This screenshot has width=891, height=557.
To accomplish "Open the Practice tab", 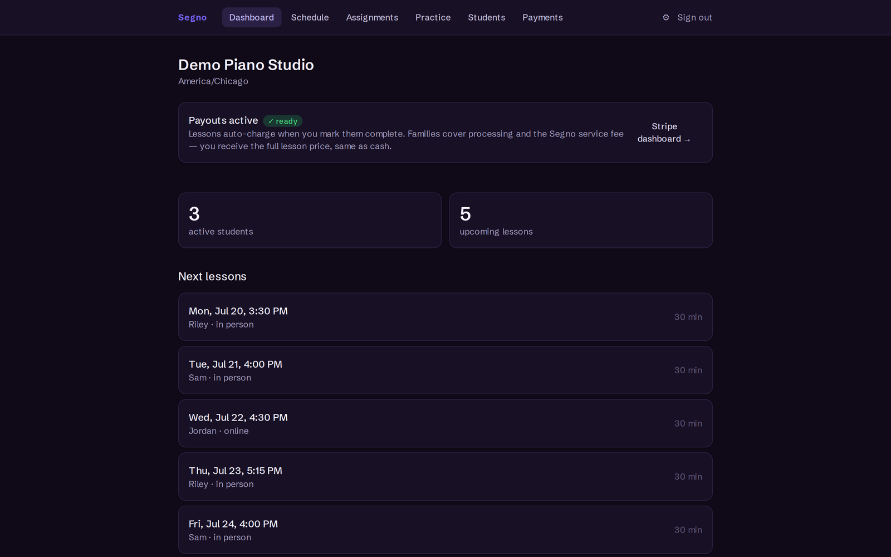I will tap(433, 17).
